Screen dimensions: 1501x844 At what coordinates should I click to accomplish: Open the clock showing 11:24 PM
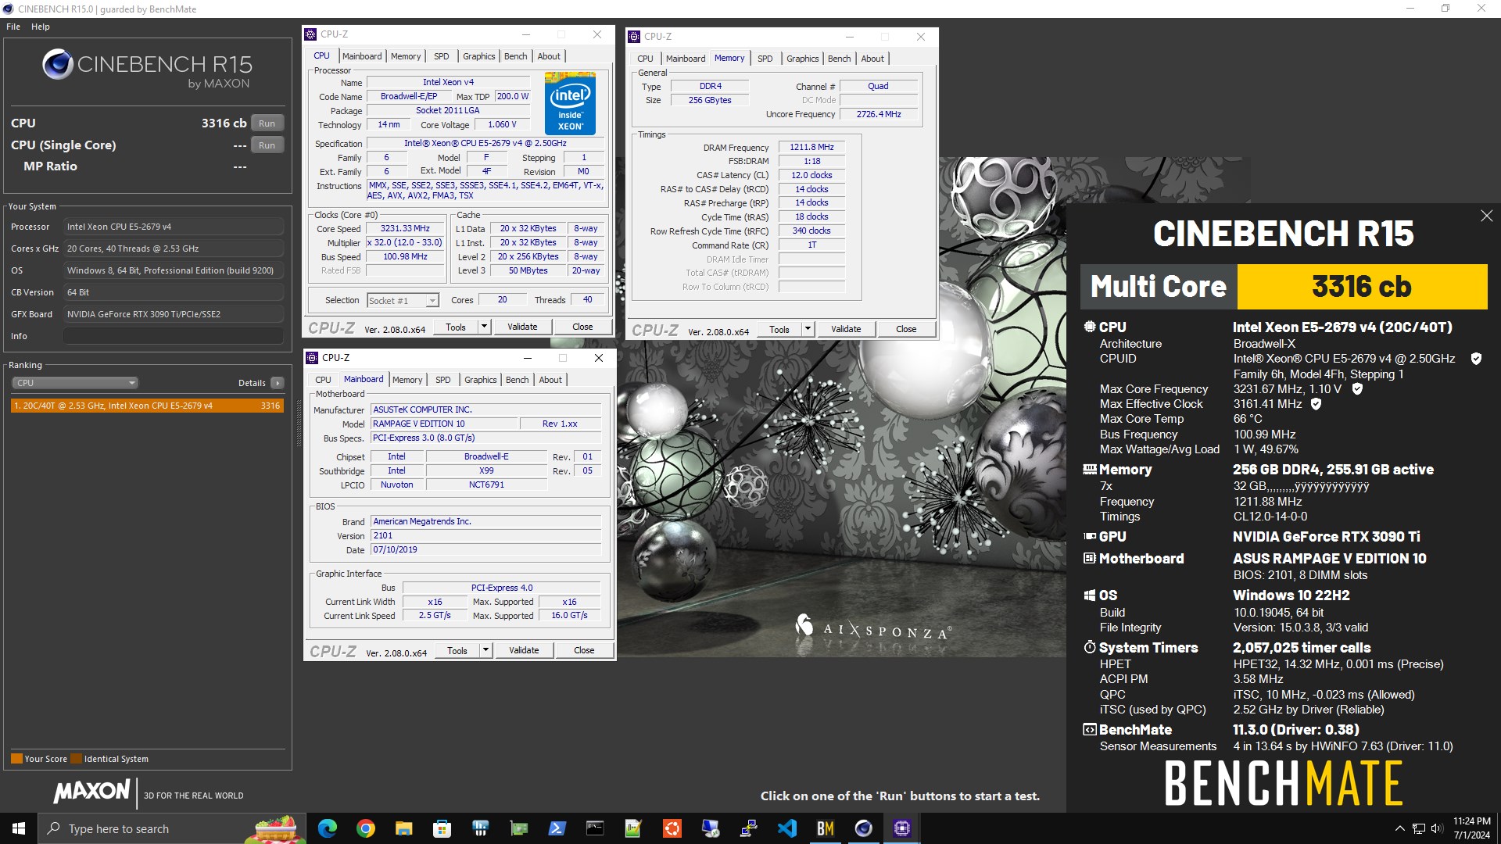(x=1471, y=828)
